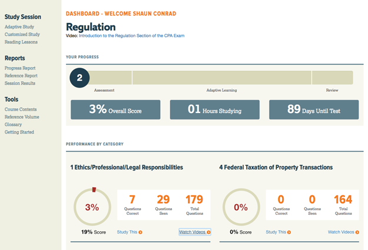The image size is (368, 250).
Task: Open Course Contents tool
Action: (x=21, y=109)
